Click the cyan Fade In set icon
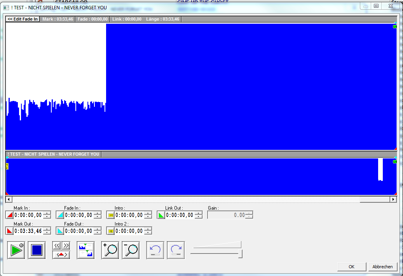 coord(60,215)
